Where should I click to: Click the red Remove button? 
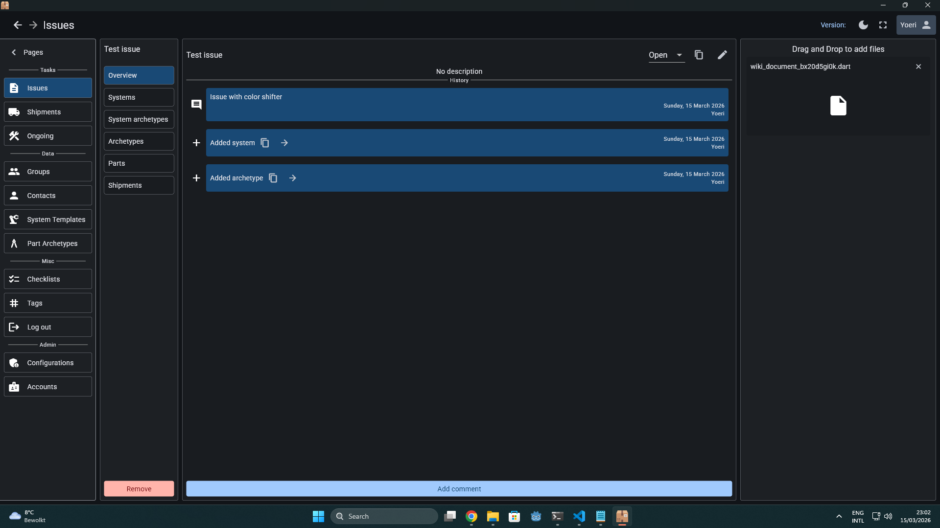(x=139, y=489)
